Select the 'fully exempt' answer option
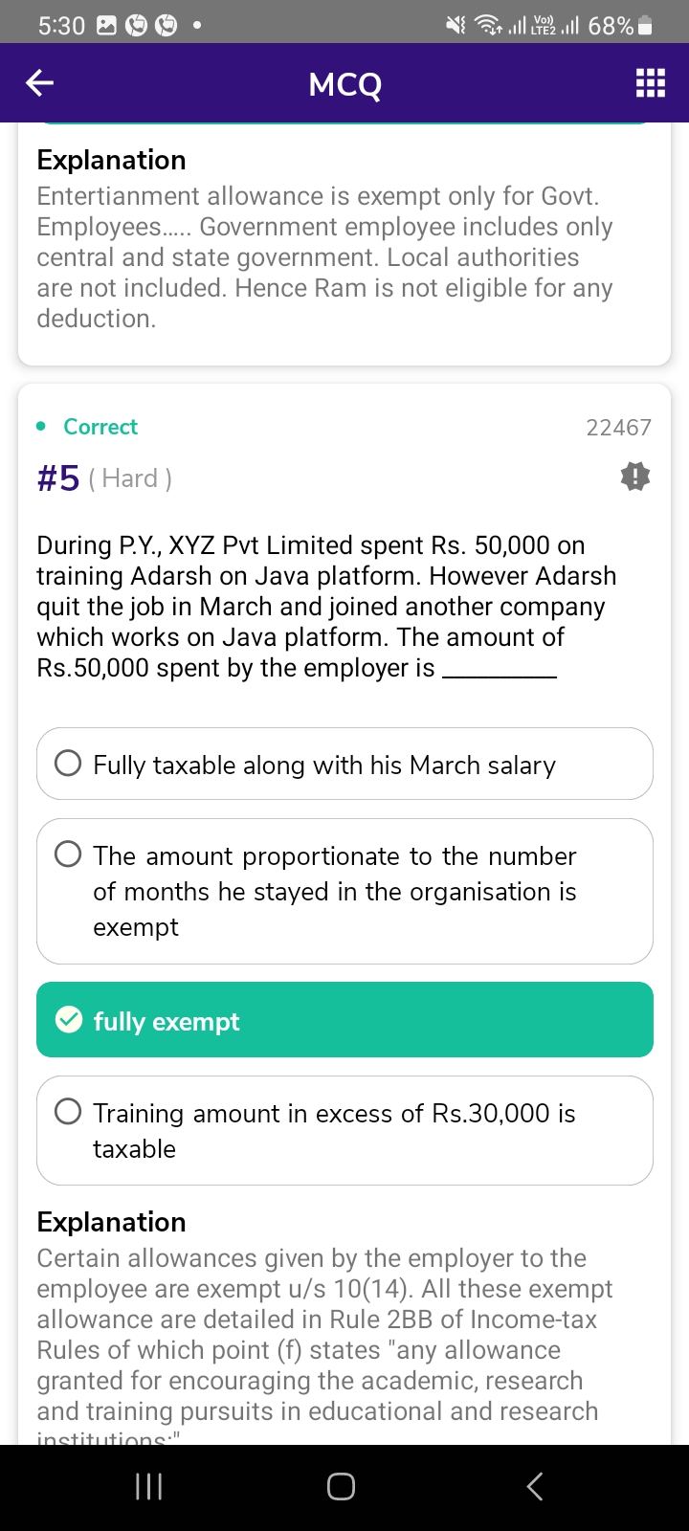689x1531 pixels. (x=344, y=1020)
